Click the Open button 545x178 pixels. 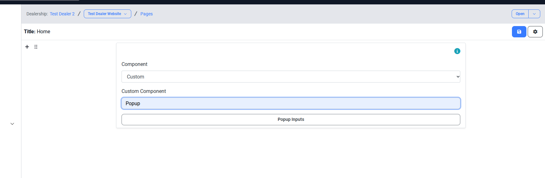click(520, 14)
